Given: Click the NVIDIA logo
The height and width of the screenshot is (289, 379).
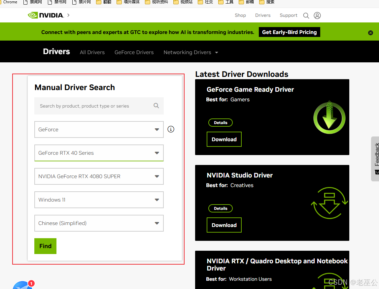Looking at the screenshot, I should click(x=46, y=15).
